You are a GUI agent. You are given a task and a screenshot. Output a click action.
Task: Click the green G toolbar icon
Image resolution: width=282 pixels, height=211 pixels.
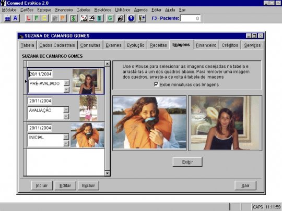[x=110, y=18]
